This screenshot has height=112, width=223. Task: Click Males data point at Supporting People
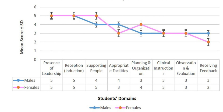(x=96, y=24)
